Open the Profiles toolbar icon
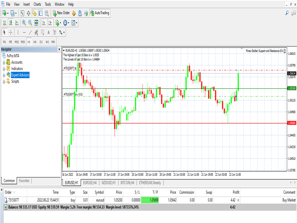The image size is (297, 223). coord(13,13)
